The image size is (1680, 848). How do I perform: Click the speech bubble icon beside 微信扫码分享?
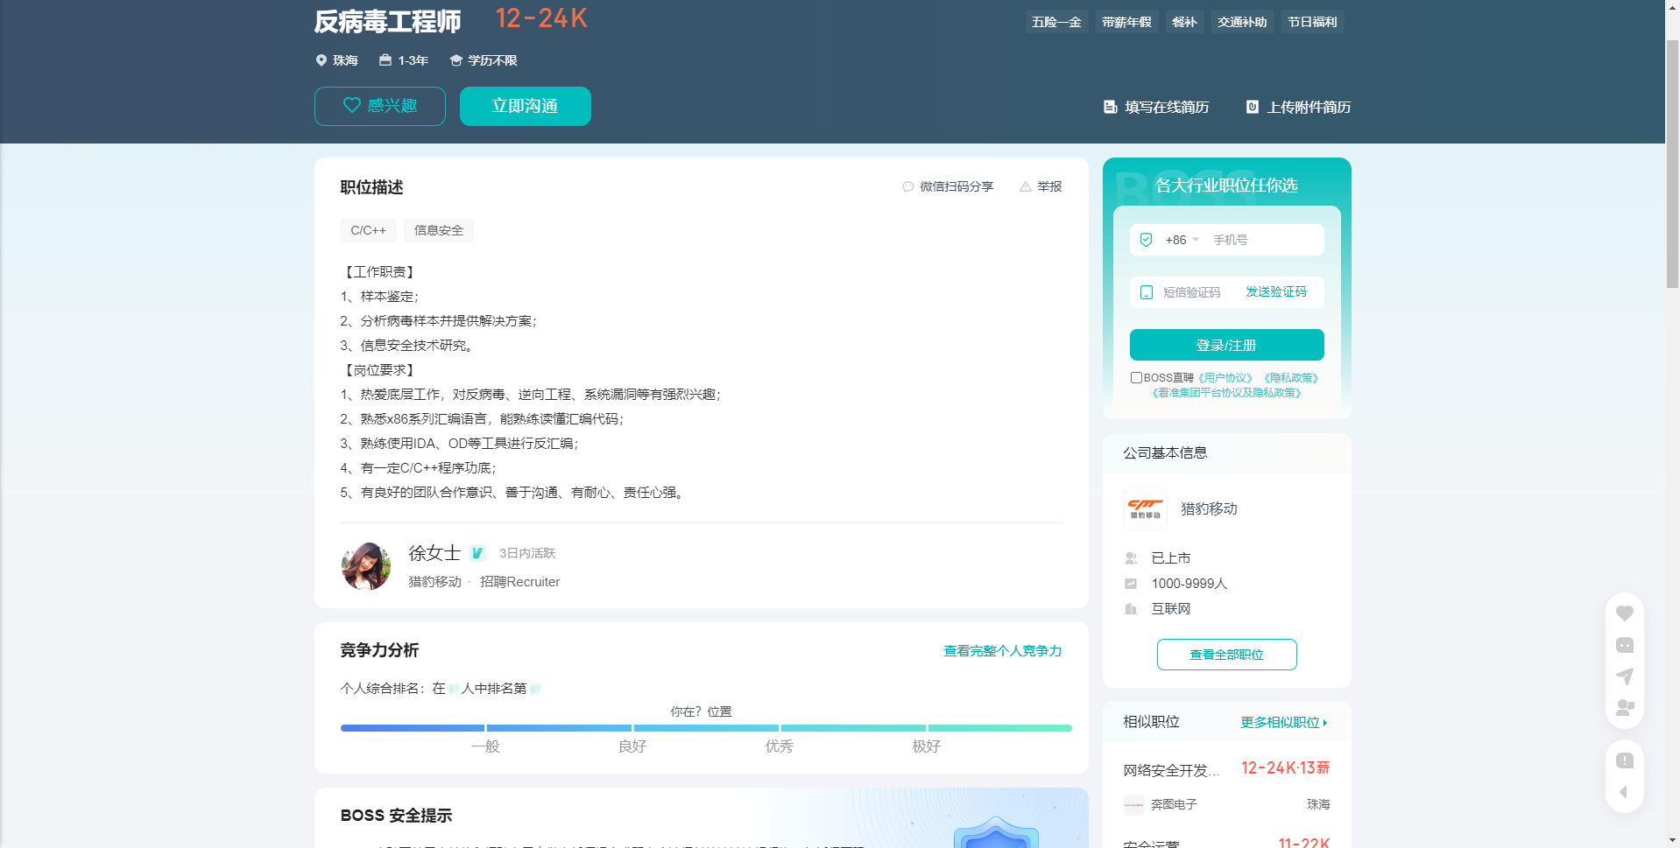[908, 186]
